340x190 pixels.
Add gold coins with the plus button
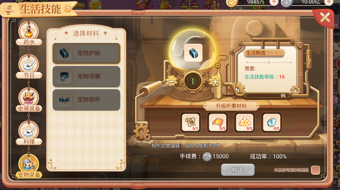point(274,2)
